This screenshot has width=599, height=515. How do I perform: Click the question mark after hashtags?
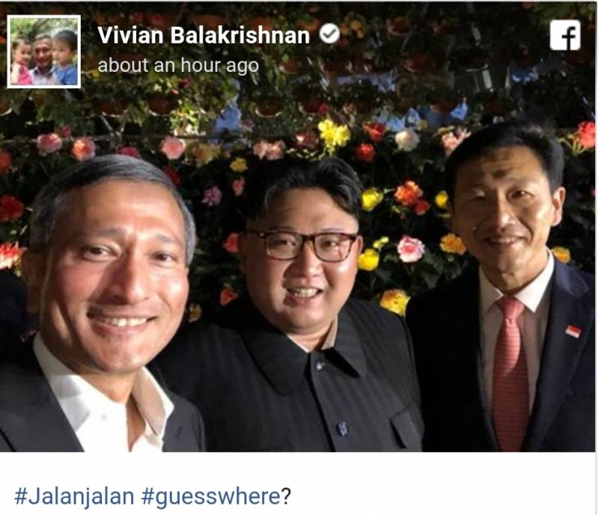tap(286, 496)
